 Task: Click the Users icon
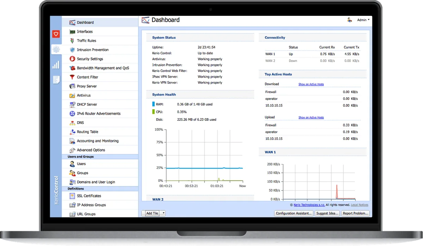[x=72, y=164]
